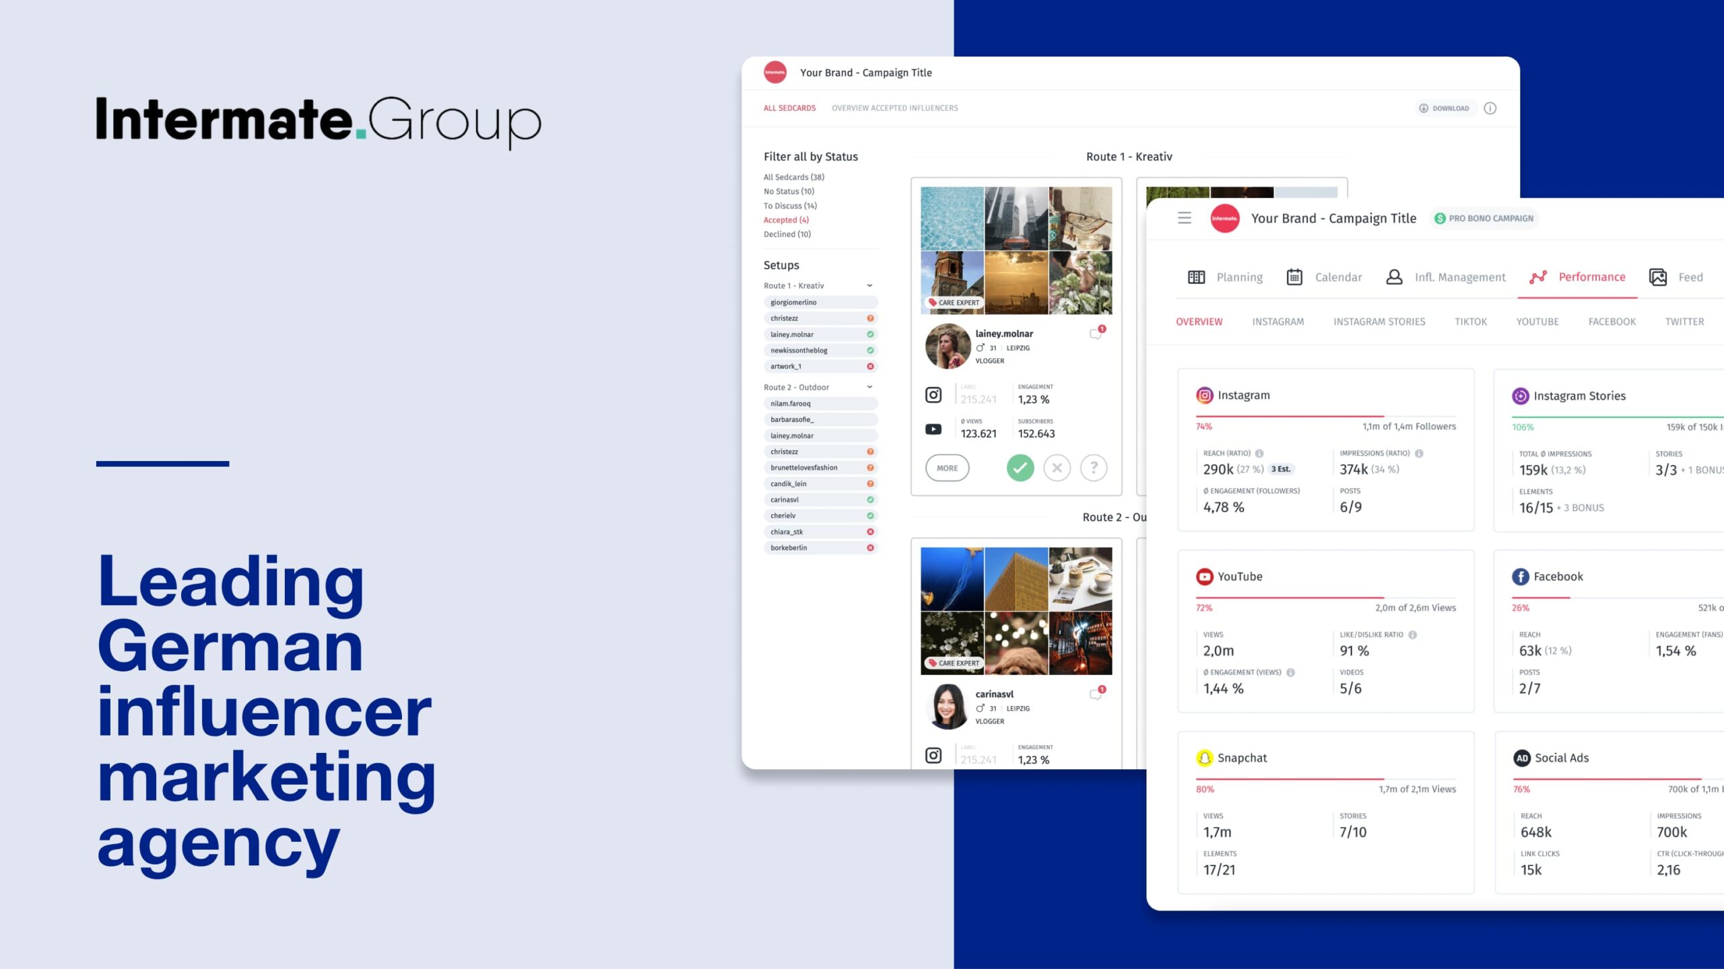Open comment bubble on carinasvl card
Image resolution: width=1724 pixels, height=969 pixels.
coord(1096,694)
